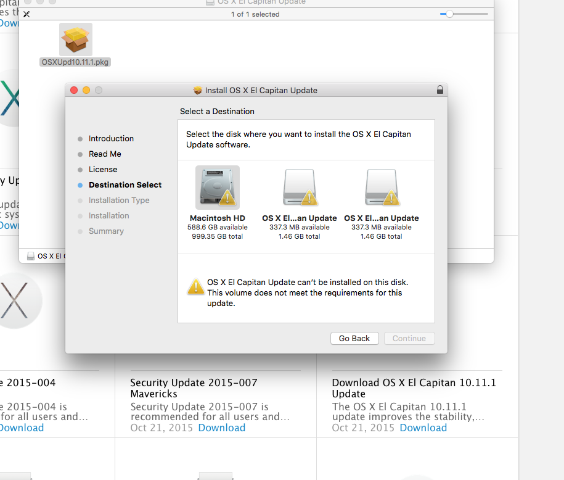Open the Security Update 2015-007 Mavericks heading
This screenshot has height=480, width=564.
point(194,388)
